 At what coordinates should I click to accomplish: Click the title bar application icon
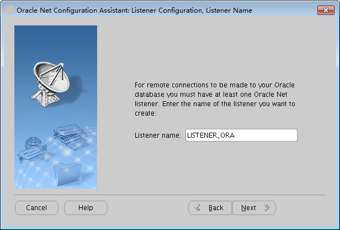click(10, 10)
